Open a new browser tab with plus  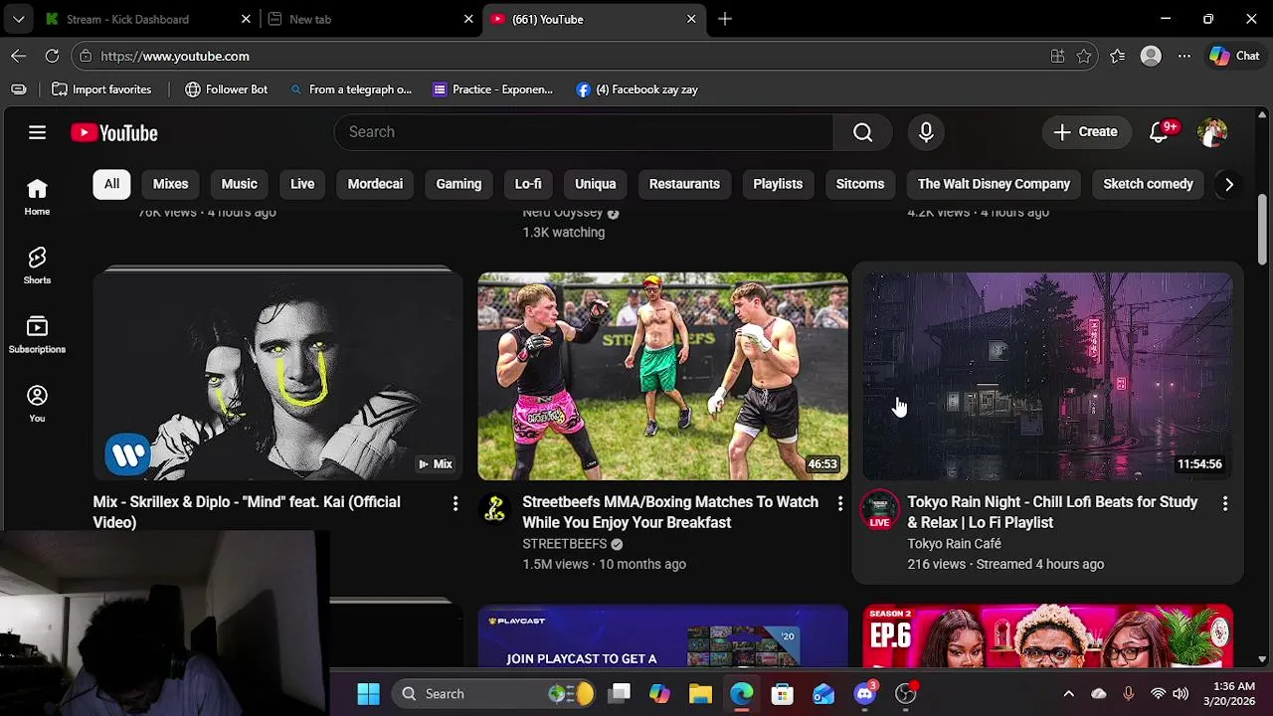725,19
